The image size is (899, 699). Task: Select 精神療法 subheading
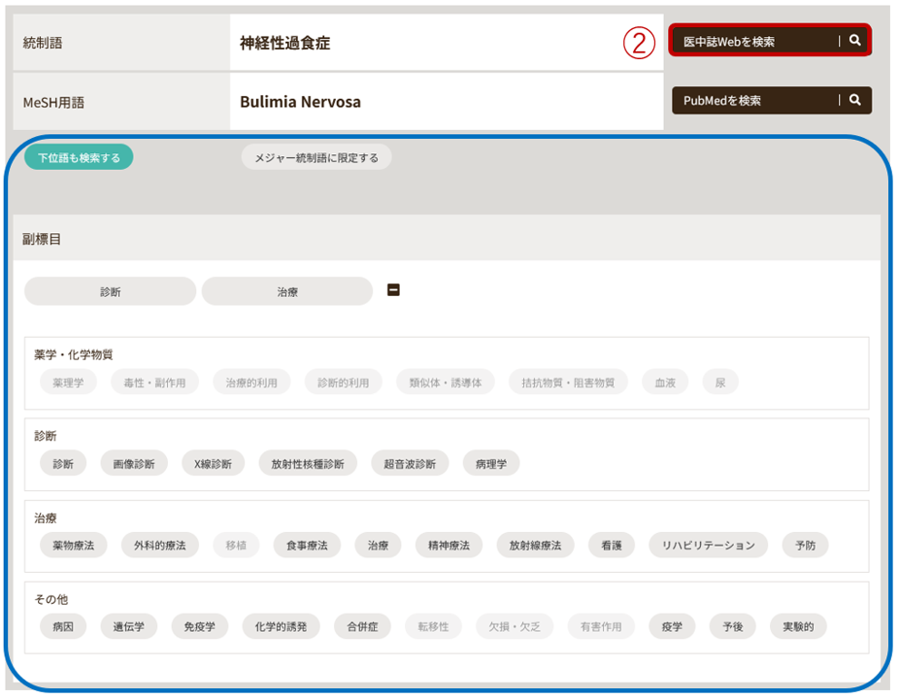pyautogui.click(x=448, y=545)
